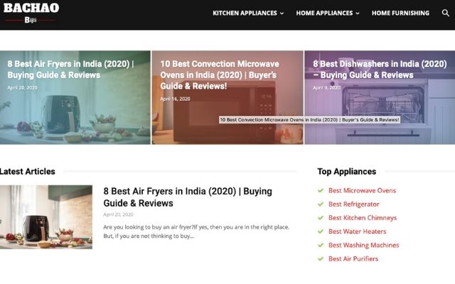Viewport: 455px width, 284px height.
Task: Open the 10 Best Convection Microwave Ovens card
Action: click(x=227, y=97)
